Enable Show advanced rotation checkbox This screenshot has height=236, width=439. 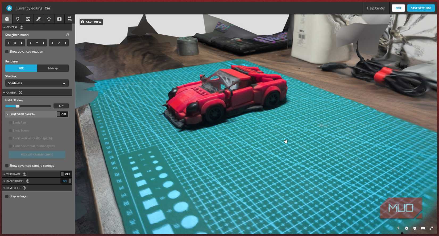(x=7, y=52)
